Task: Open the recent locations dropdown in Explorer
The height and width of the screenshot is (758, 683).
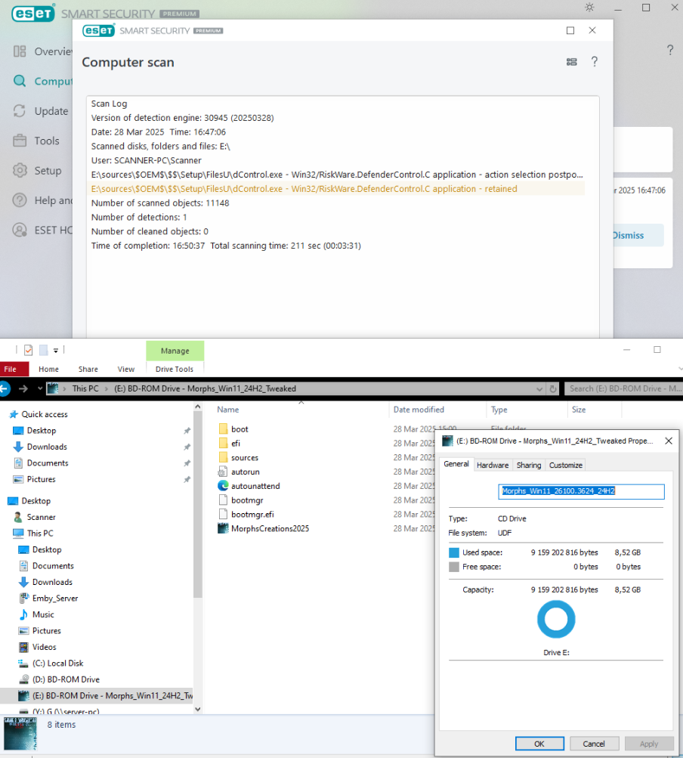Action: (x=39, y=388)
